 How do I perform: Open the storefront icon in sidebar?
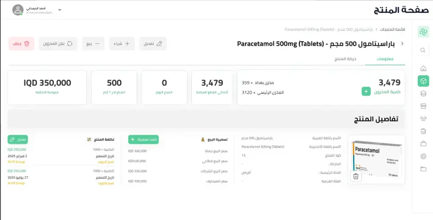(423, 106)
